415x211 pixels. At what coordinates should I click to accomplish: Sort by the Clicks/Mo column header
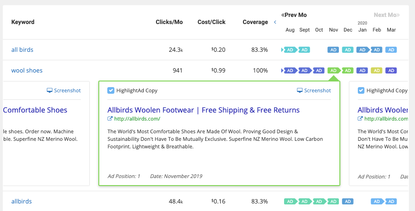pyautogui.click(x=169, y=22)
